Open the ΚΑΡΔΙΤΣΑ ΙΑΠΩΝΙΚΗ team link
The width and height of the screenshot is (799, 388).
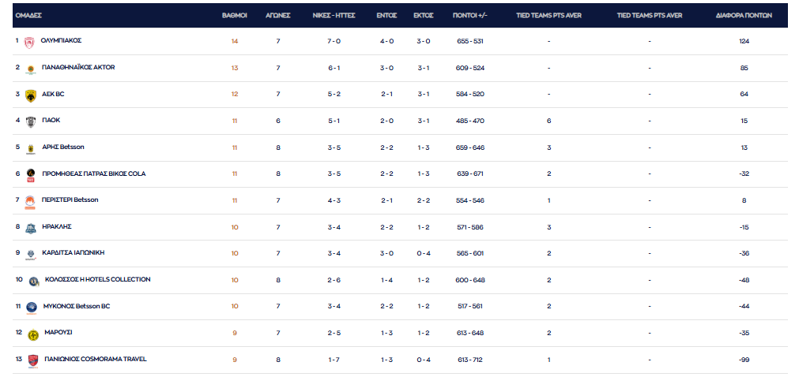[73, 252]
